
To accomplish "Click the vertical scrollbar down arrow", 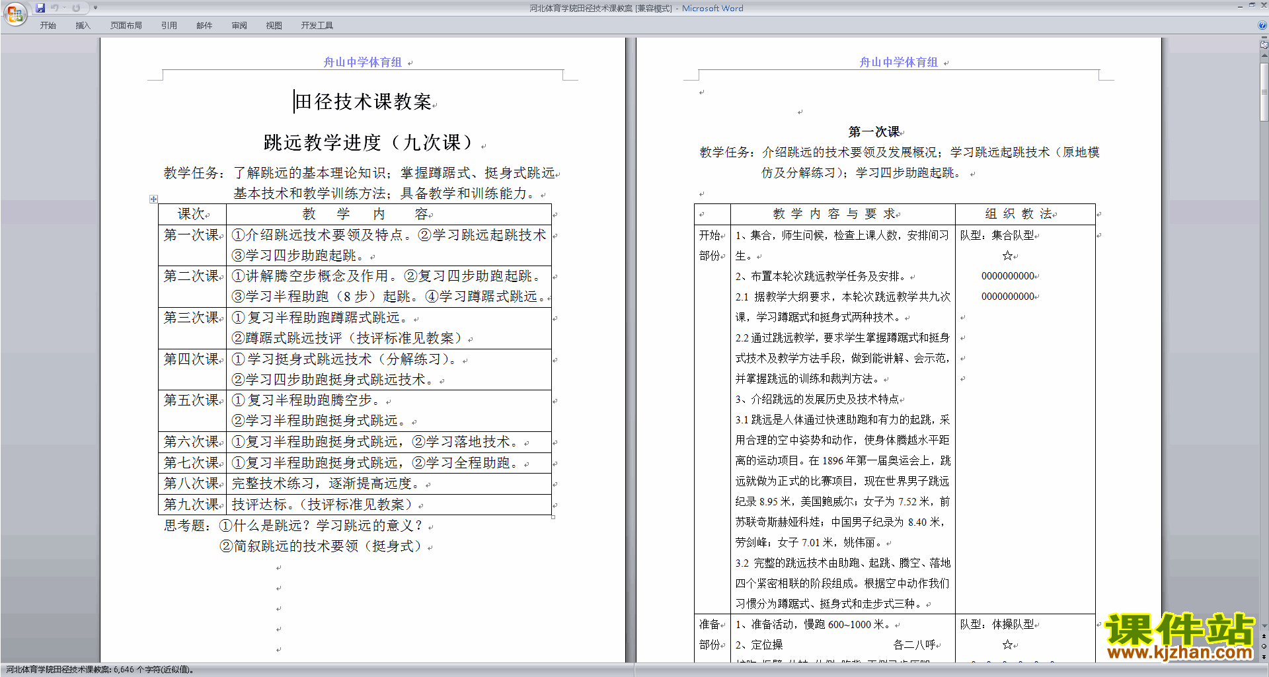I will point(1264,625).
